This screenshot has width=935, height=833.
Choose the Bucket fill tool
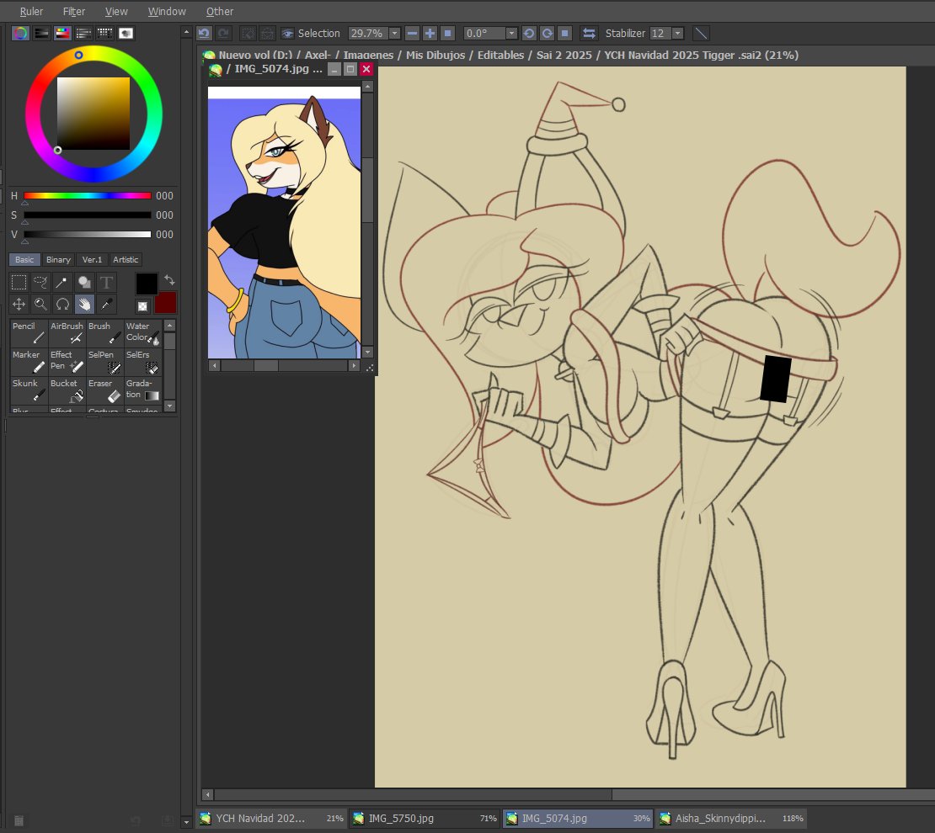pos(67,389)
